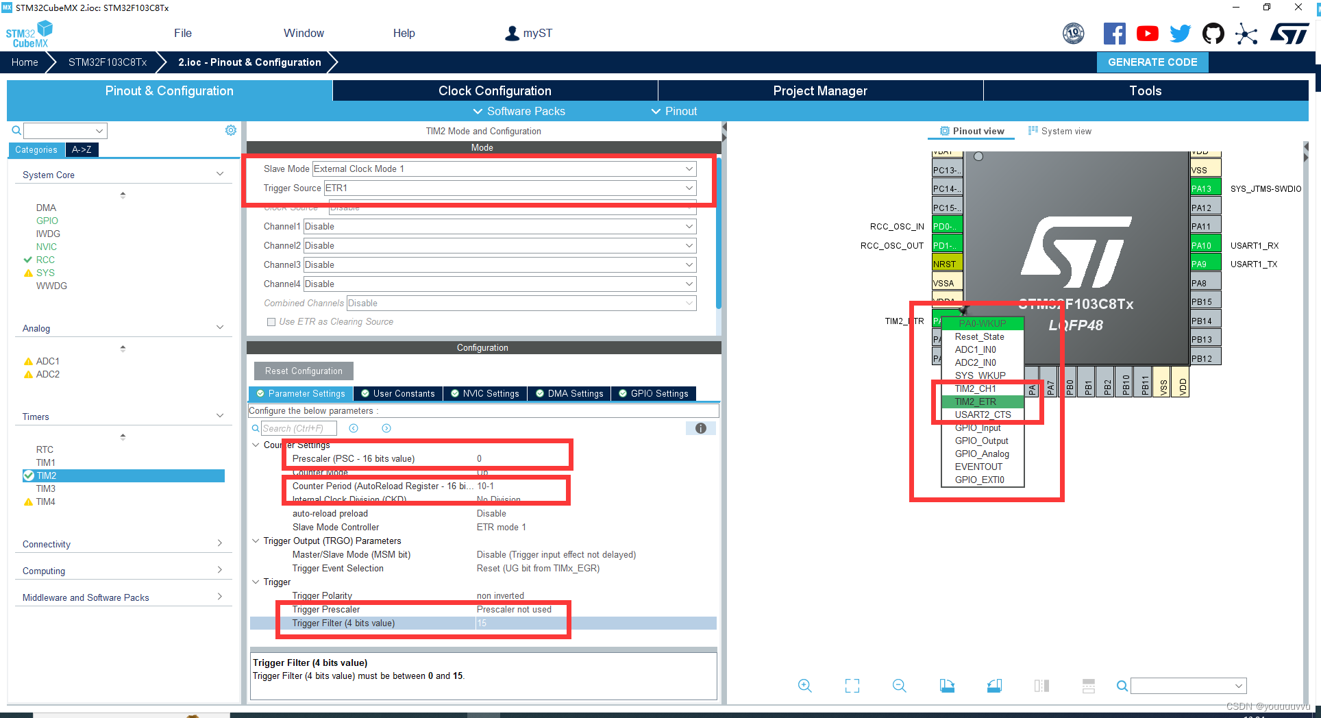
Task: Open the Pinout dropdown menu
Action: 674,111
